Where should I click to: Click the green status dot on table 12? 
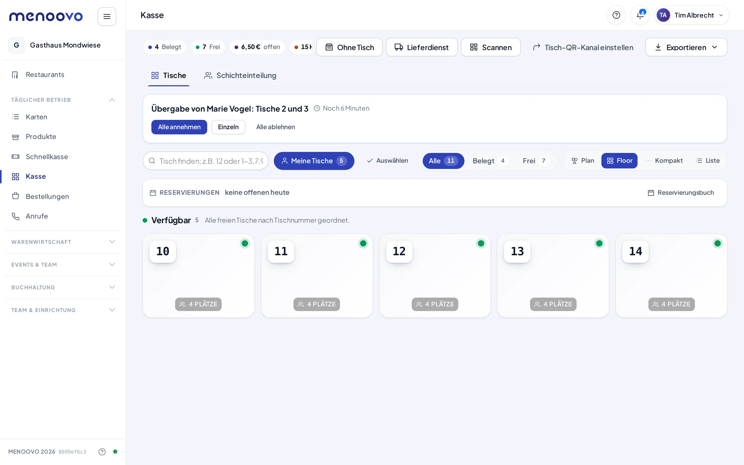481,243
